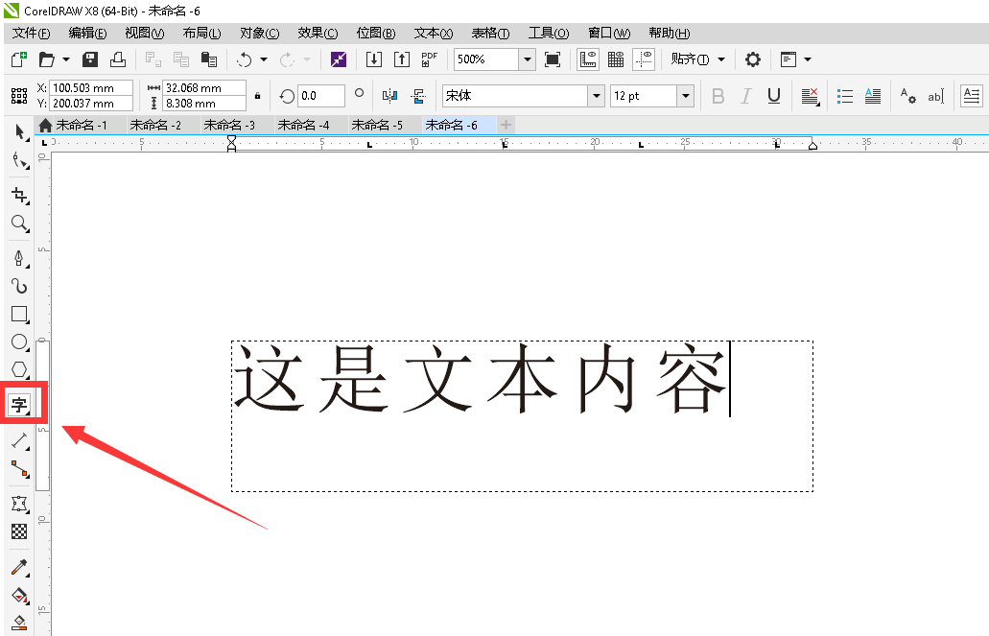Click the Edit text ab| icon
Image resolution: width=989 pixels, height=636 pixels.
pos(935,96)
